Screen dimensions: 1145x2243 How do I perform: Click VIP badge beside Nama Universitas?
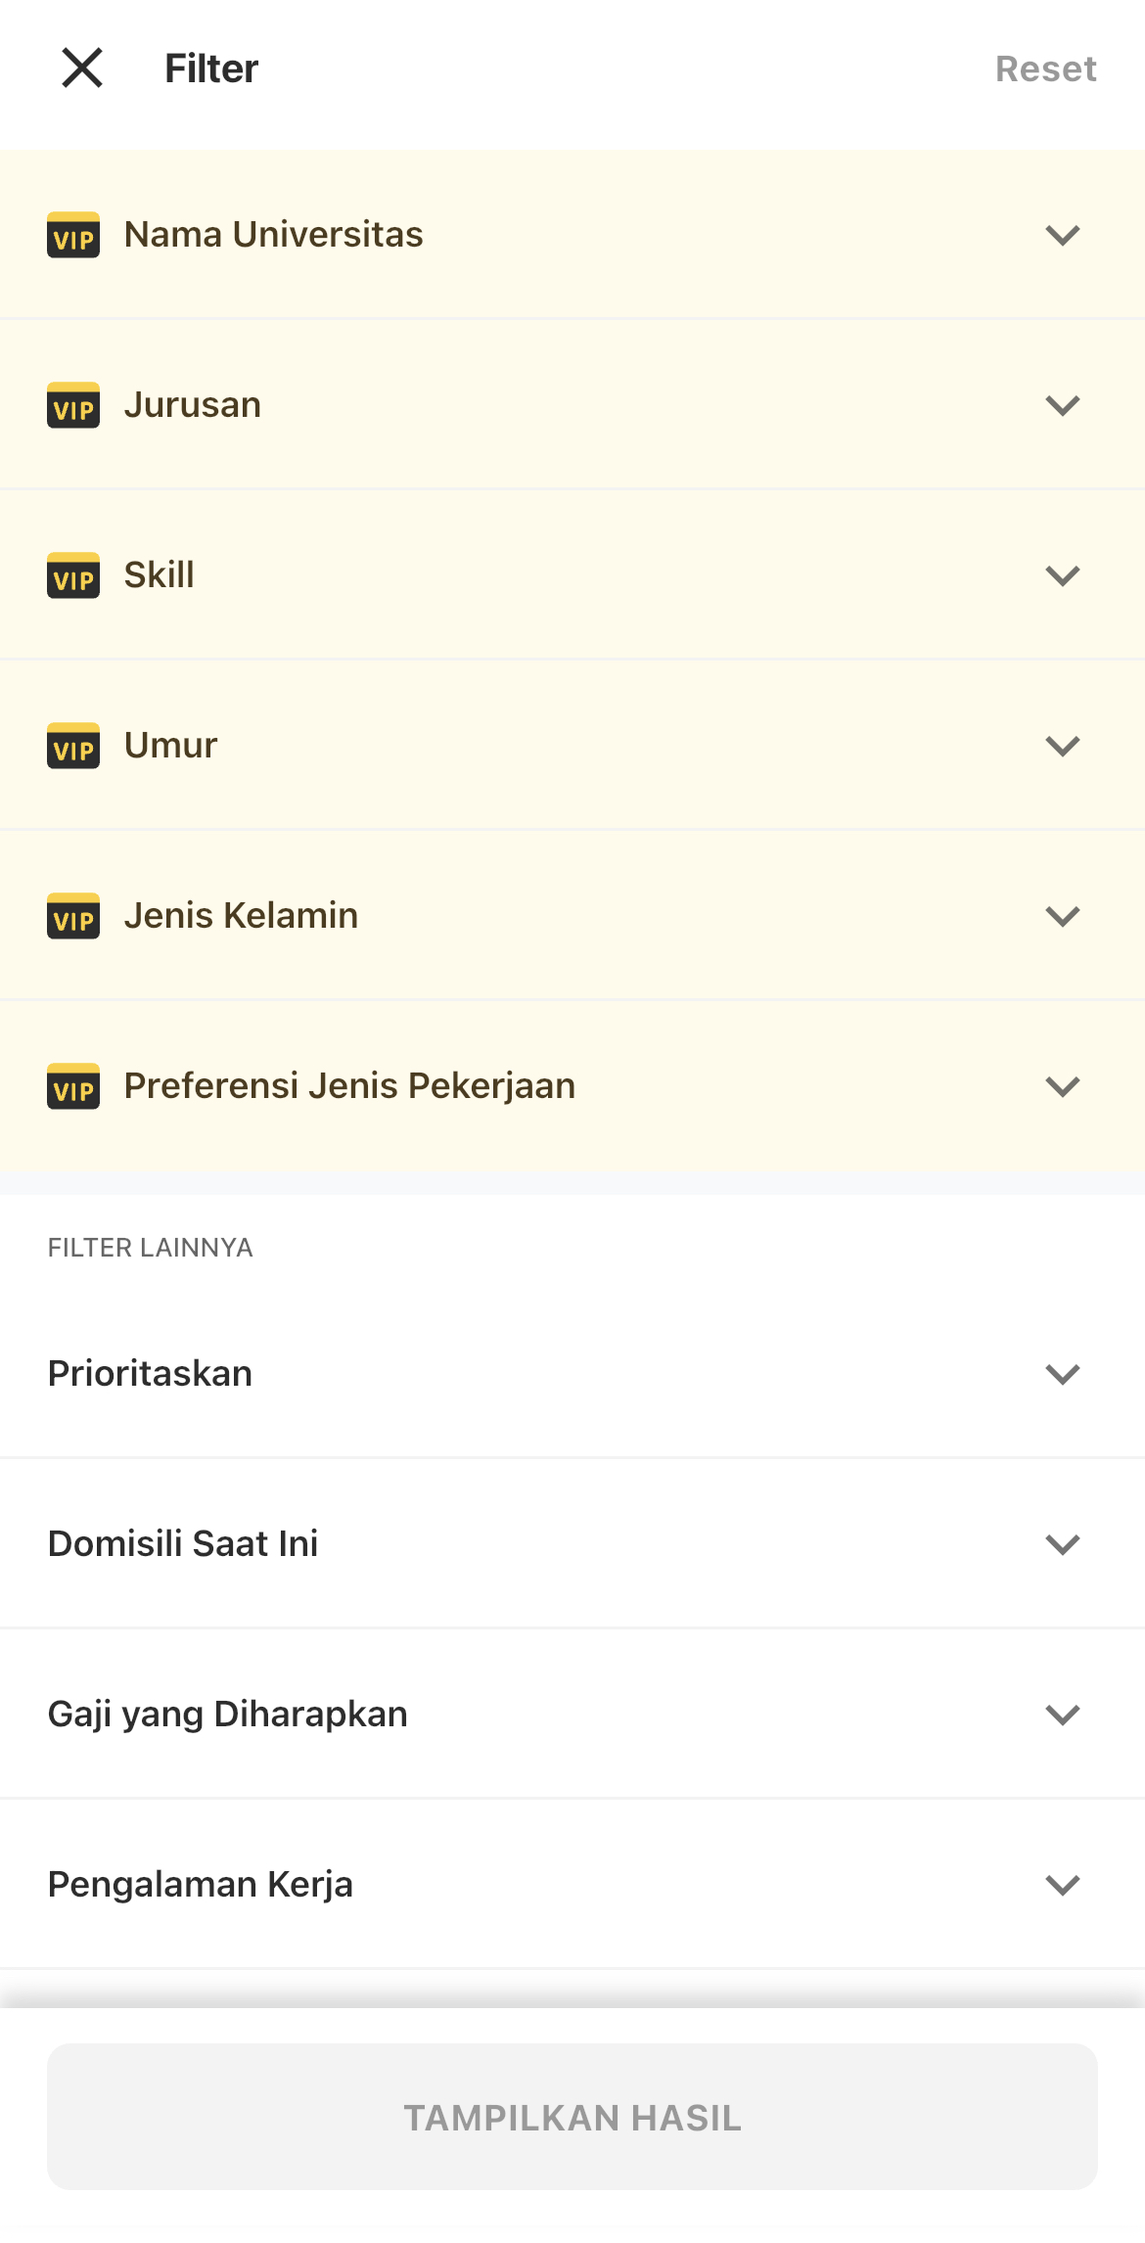[73, 235]
